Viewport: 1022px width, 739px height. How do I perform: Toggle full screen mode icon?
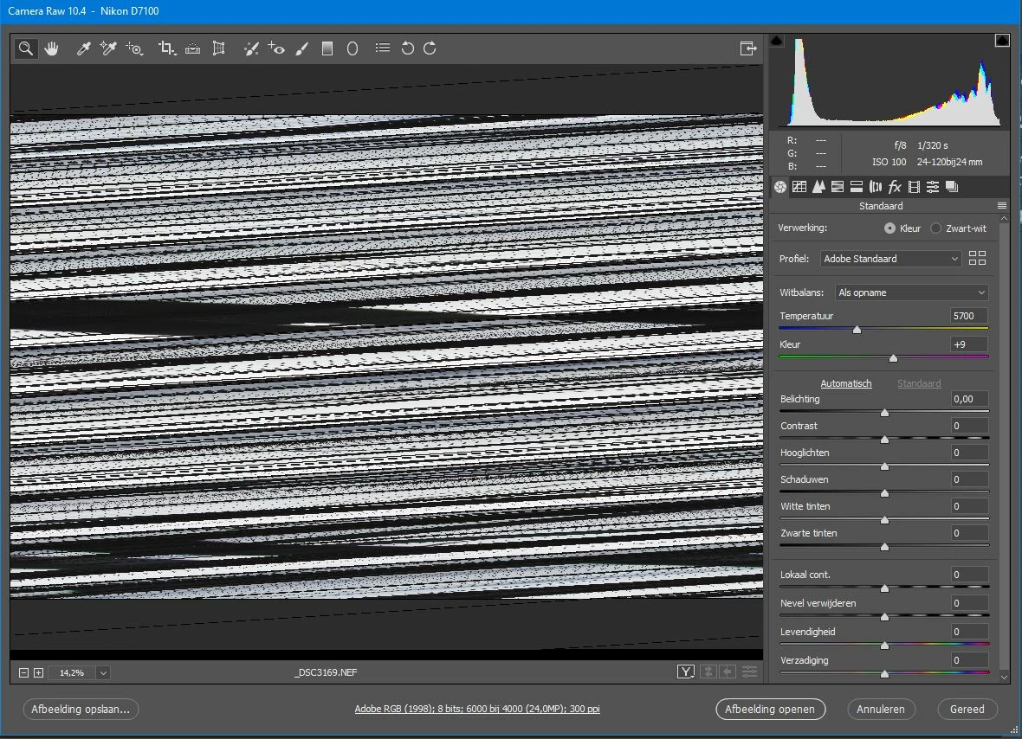click(x=748, y=48)
